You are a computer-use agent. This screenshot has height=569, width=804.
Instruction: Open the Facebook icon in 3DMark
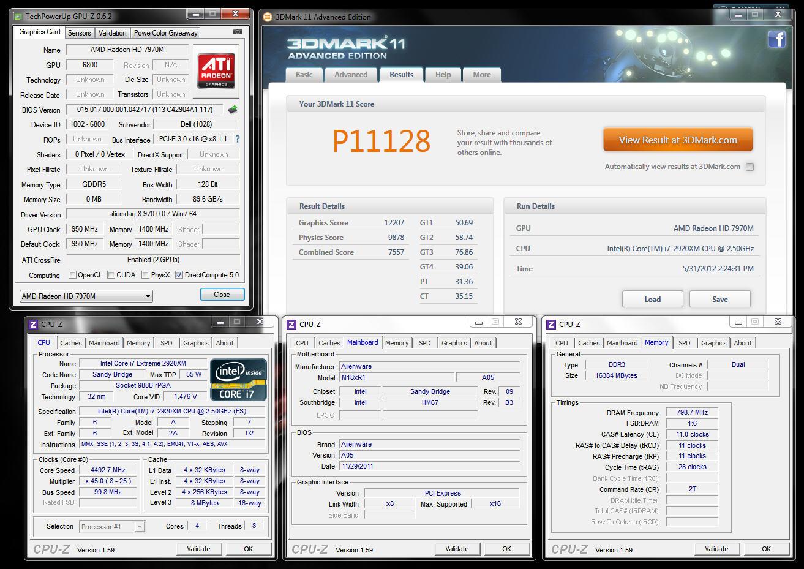pyautogui.click(x=776, y=40)
